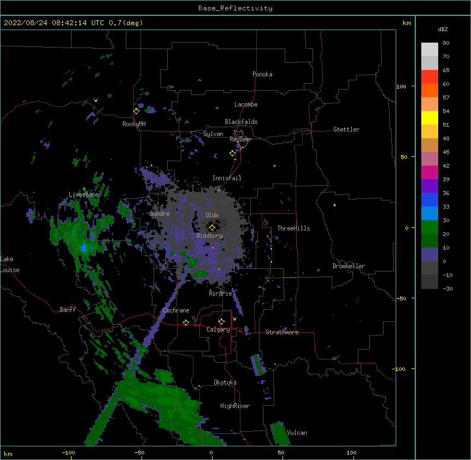Click the Strathmore label
This screenshot has height=460, width=471.
click(x=282, y=332)
